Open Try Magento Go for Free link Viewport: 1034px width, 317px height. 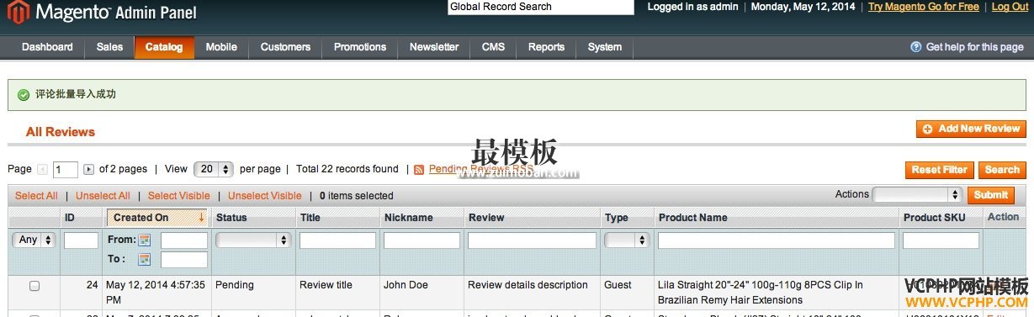[x=924, y=7]
